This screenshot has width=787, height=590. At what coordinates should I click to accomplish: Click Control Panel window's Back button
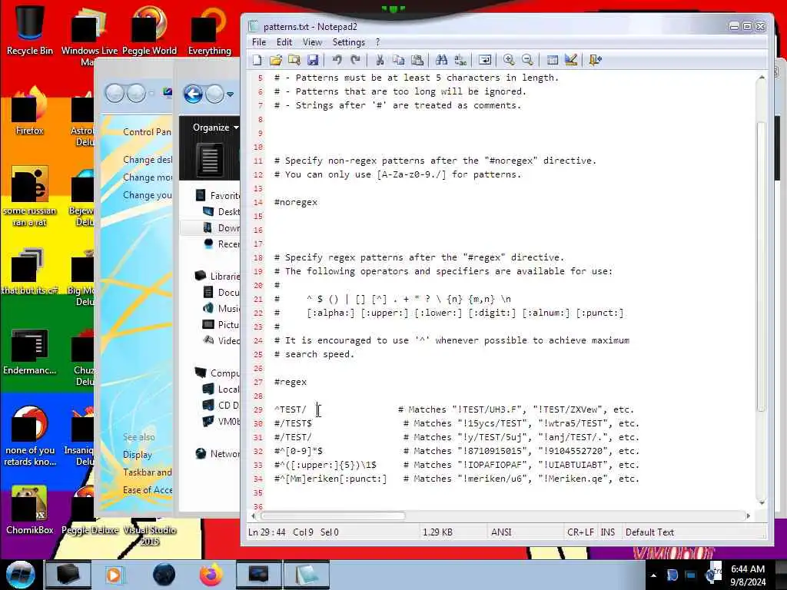point(115,93)
